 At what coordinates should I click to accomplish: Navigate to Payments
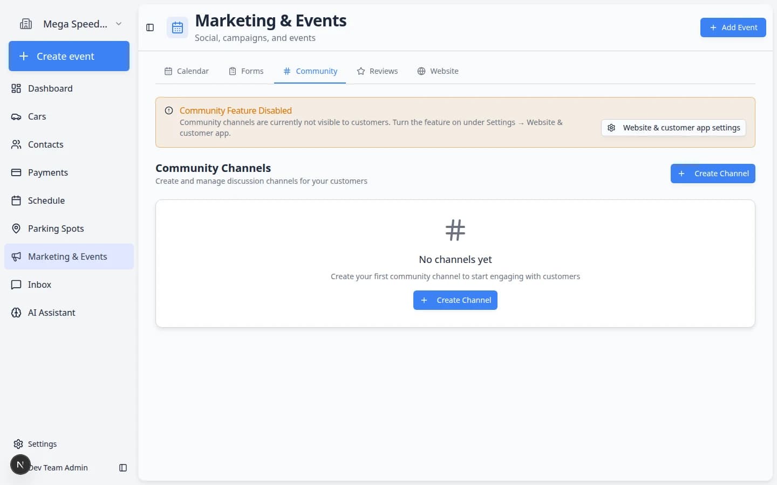[69, 172]
